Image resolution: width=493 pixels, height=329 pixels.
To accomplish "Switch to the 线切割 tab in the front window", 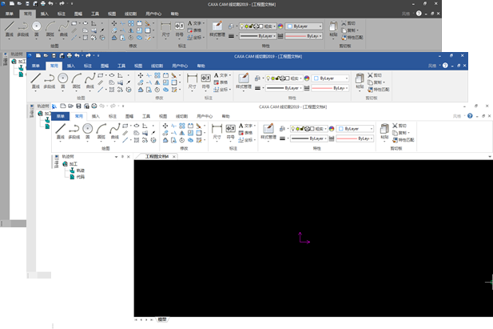I will [181, 116].
